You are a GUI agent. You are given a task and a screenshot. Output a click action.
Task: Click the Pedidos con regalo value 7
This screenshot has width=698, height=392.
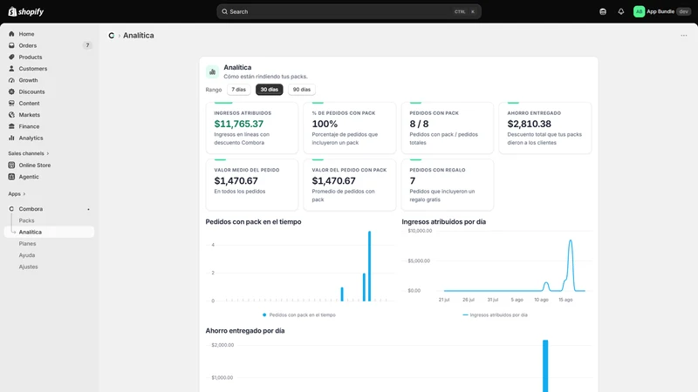click(x=412, y=181)
